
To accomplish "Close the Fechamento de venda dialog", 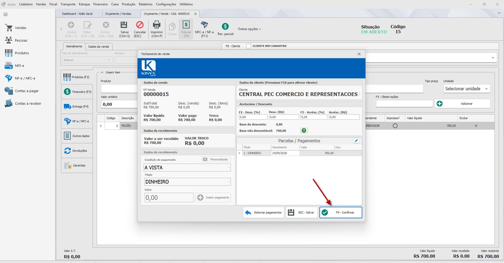I will [x=359, y=54].
